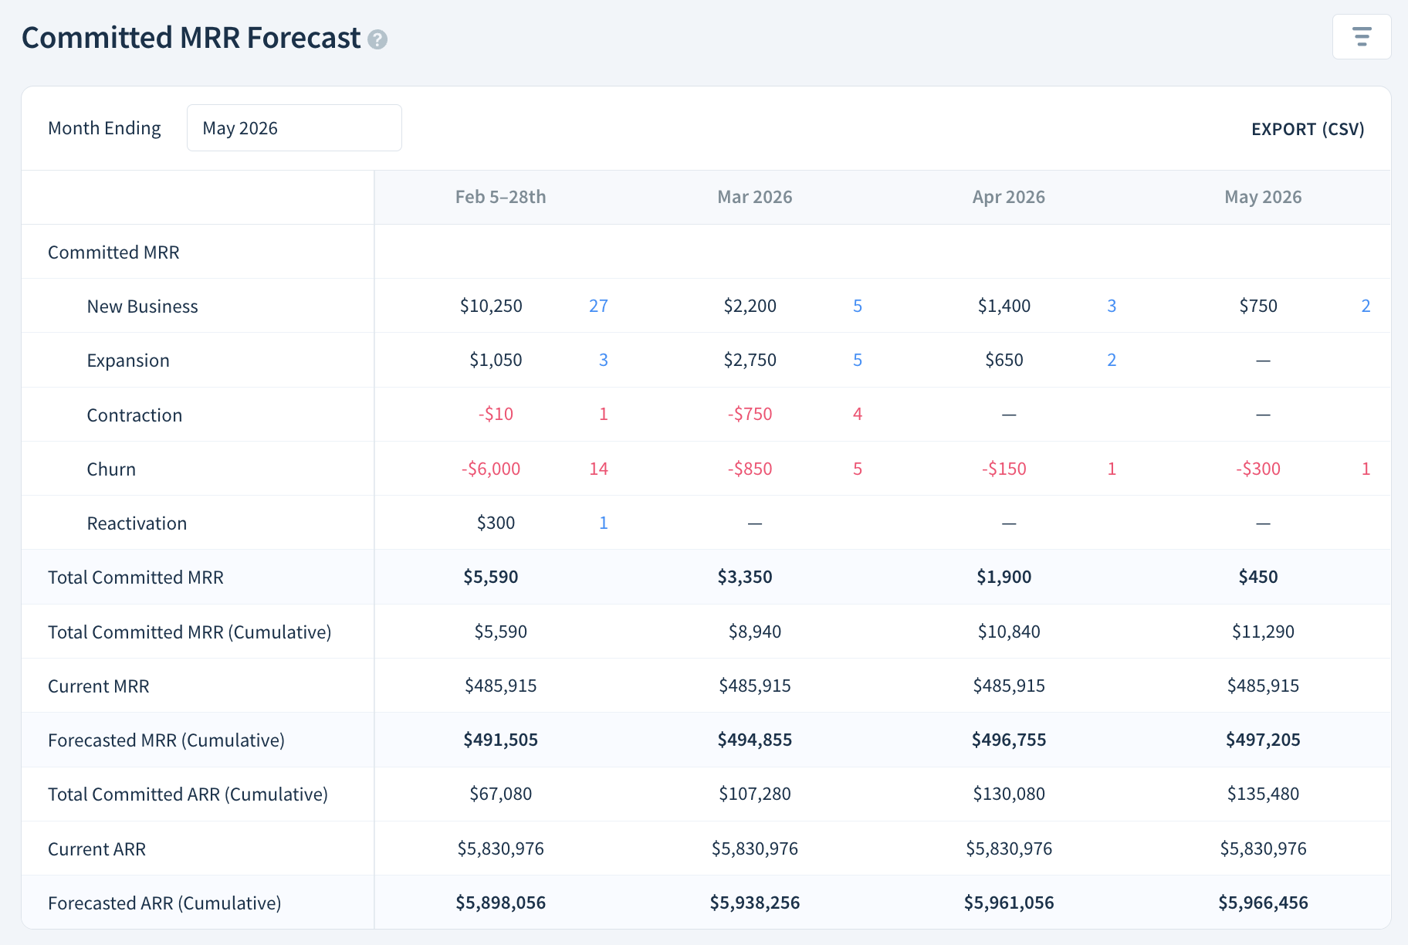This screenshot has height=945, width=1408.
Task: View the 2 new business deals for May
Action: tap(1366, 306)
